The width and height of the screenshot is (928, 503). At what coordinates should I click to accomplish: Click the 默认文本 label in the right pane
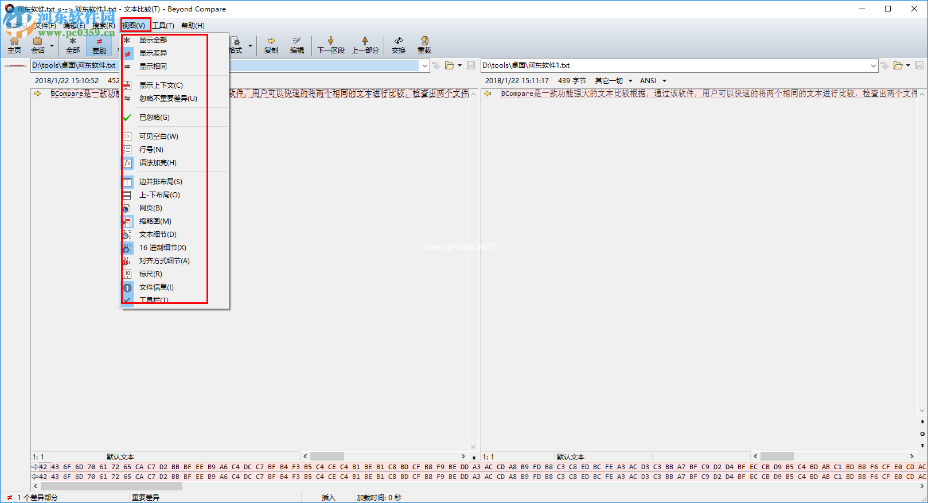point(570,457)
